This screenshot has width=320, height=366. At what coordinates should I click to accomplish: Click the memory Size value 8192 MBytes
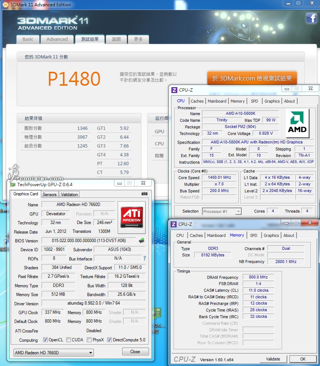coord(213,255)
